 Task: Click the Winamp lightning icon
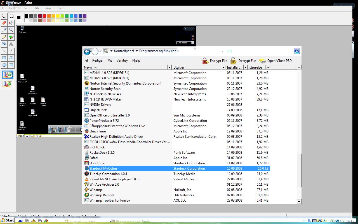(x=87, y=190)
